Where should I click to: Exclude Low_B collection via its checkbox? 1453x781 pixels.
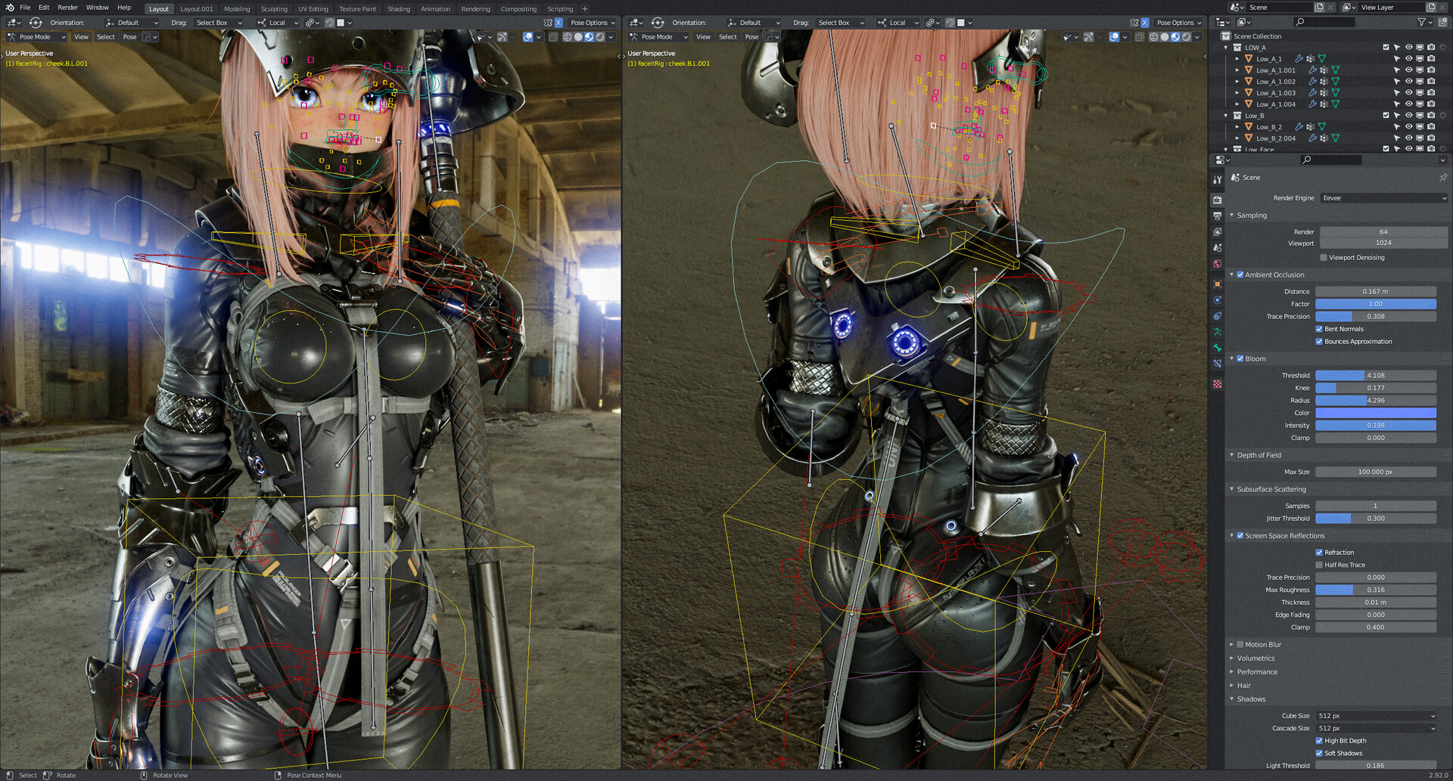click(1386, 115)
